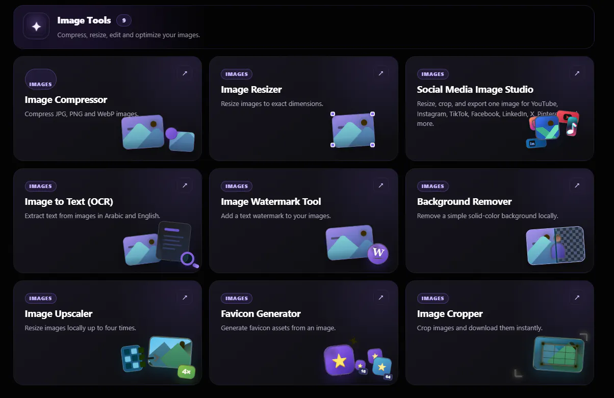The image size is (614, 398).
Task: Select the 4x upscaler illustration
Action: click(157, 357)
